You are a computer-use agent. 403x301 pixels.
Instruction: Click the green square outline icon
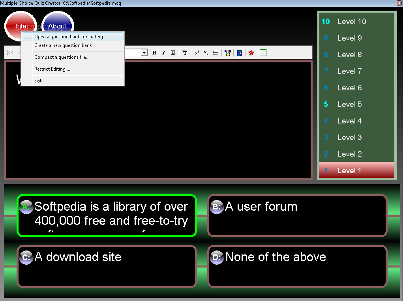[x=263, y=52]
